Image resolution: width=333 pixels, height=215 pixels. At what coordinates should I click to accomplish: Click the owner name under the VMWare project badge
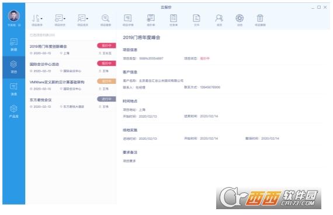[106, 89]
